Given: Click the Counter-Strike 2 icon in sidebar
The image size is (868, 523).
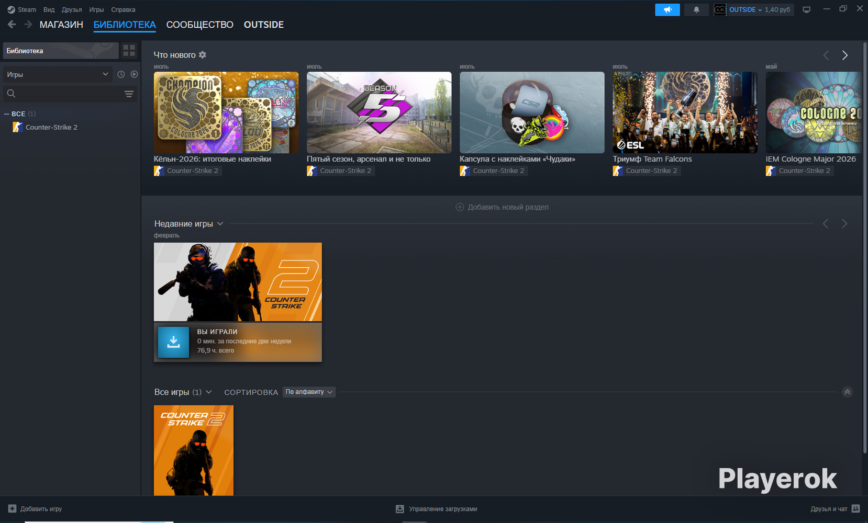Looking at the screenshot, I should tap(18, 127).
